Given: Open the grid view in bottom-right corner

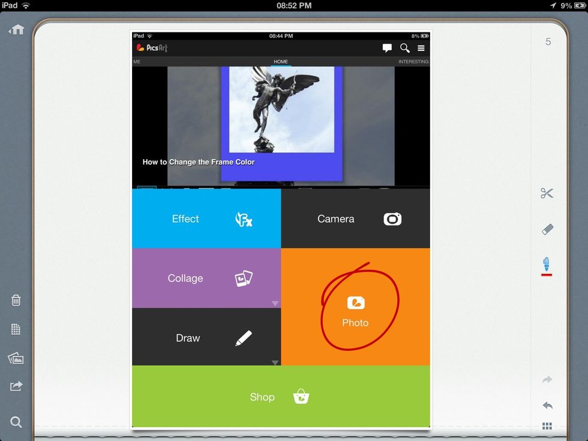Looking at the screenshot, I should point(547,426).
